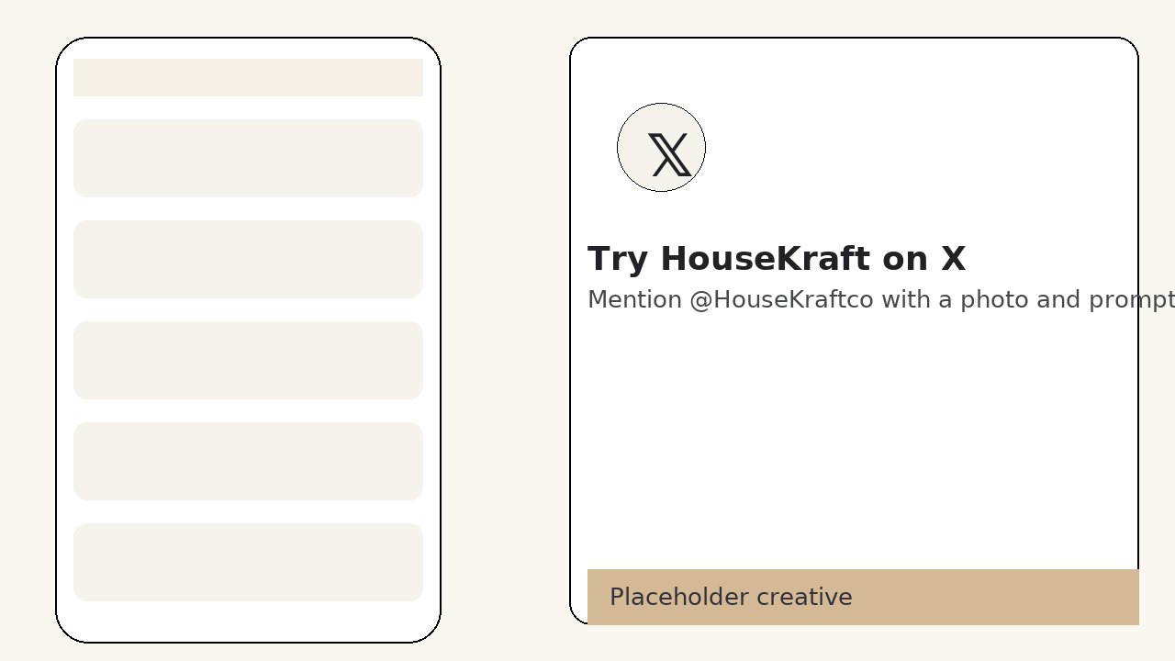This screenshot has width=1175, height=661.
Task: Select the tan Placeholder creative swatch
Action: [863, 597]
